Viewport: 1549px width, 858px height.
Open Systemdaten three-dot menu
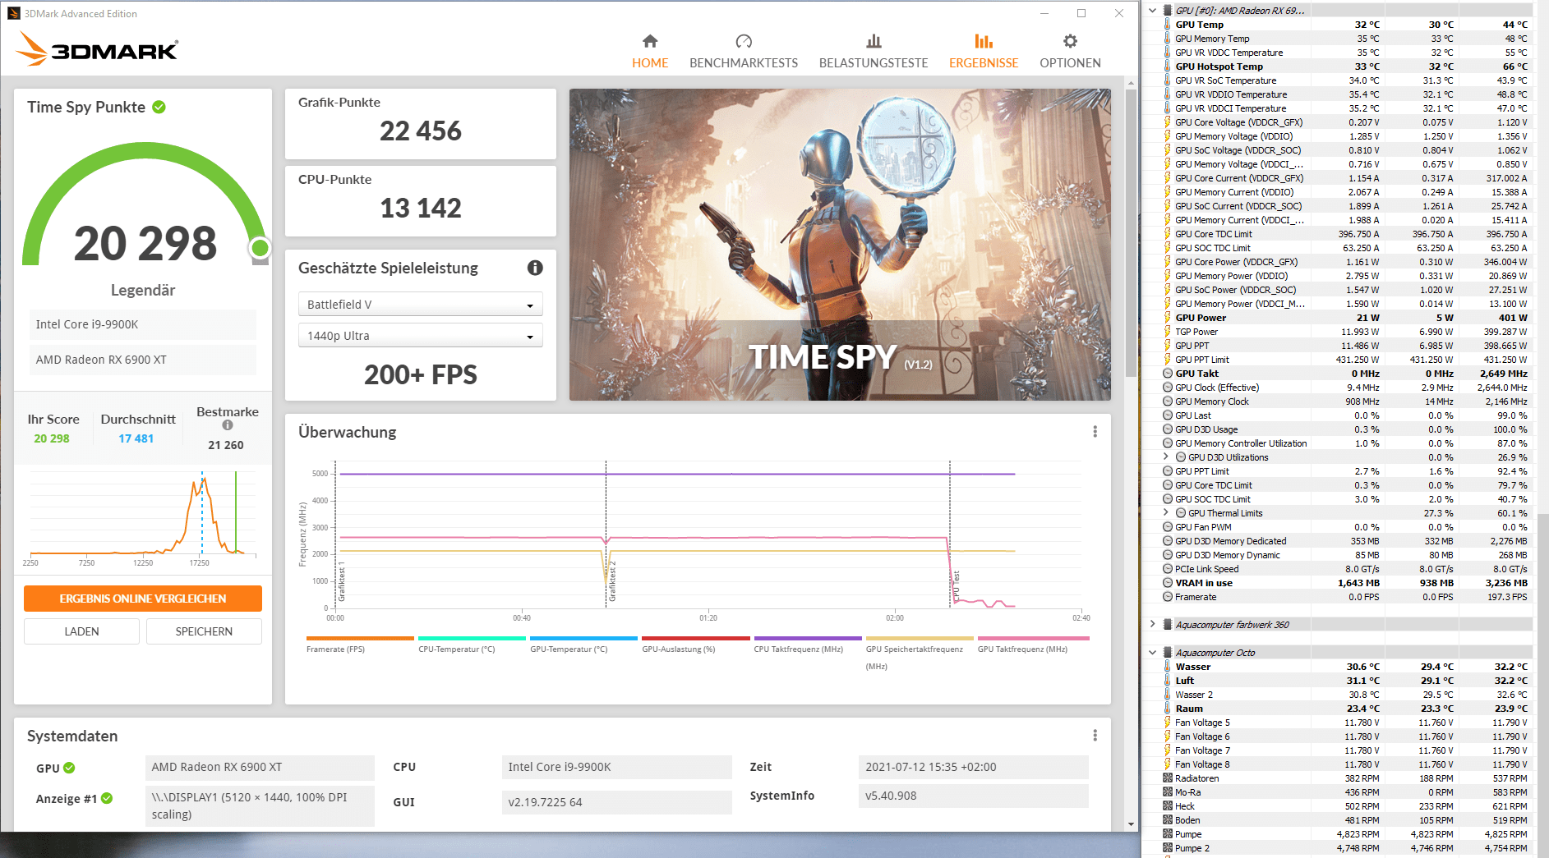coord(1095,736)
